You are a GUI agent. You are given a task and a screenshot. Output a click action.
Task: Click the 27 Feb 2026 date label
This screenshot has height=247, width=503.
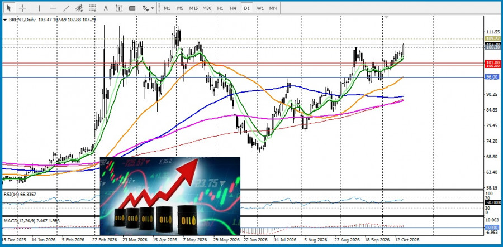tap(105, 240)
